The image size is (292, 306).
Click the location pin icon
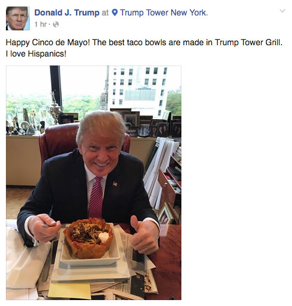115,13
